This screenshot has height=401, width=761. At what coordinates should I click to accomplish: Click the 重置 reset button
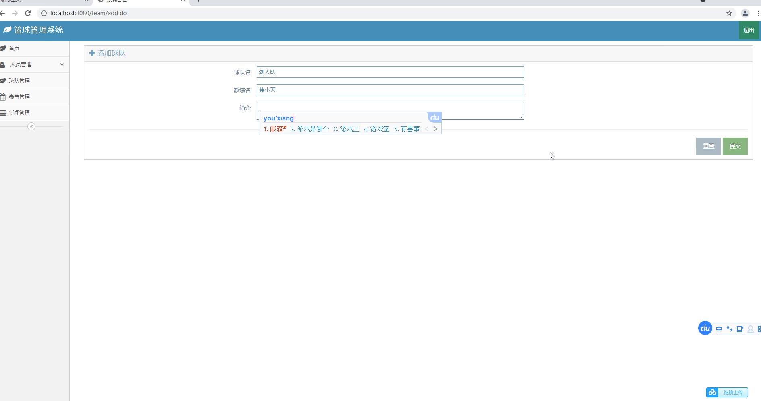tap(708, 146)
